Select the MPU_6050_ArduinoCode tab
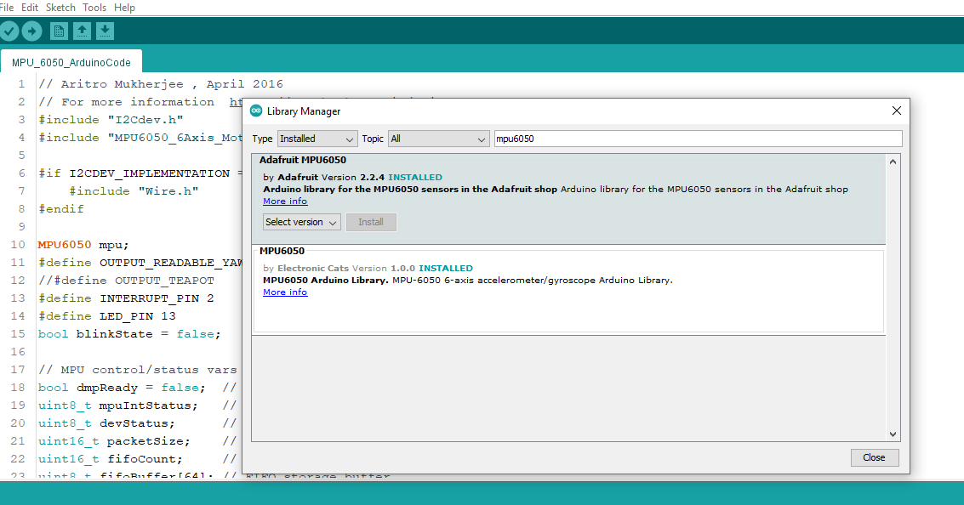This screenshot has width=964, height=505. pyautogui.click(x=71, y=62)
